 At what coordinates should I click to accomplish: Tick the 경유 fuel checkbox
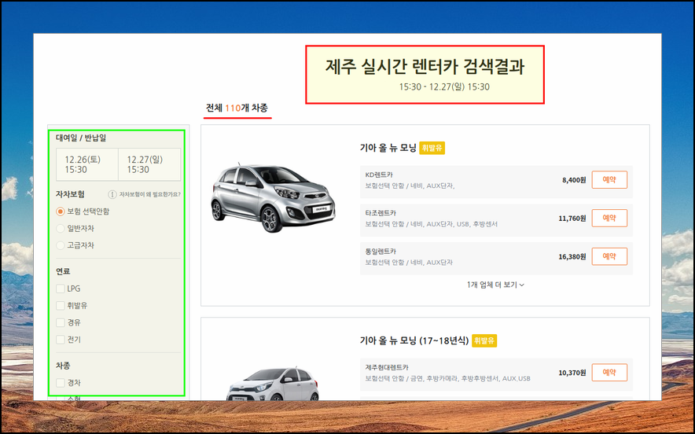61,322
